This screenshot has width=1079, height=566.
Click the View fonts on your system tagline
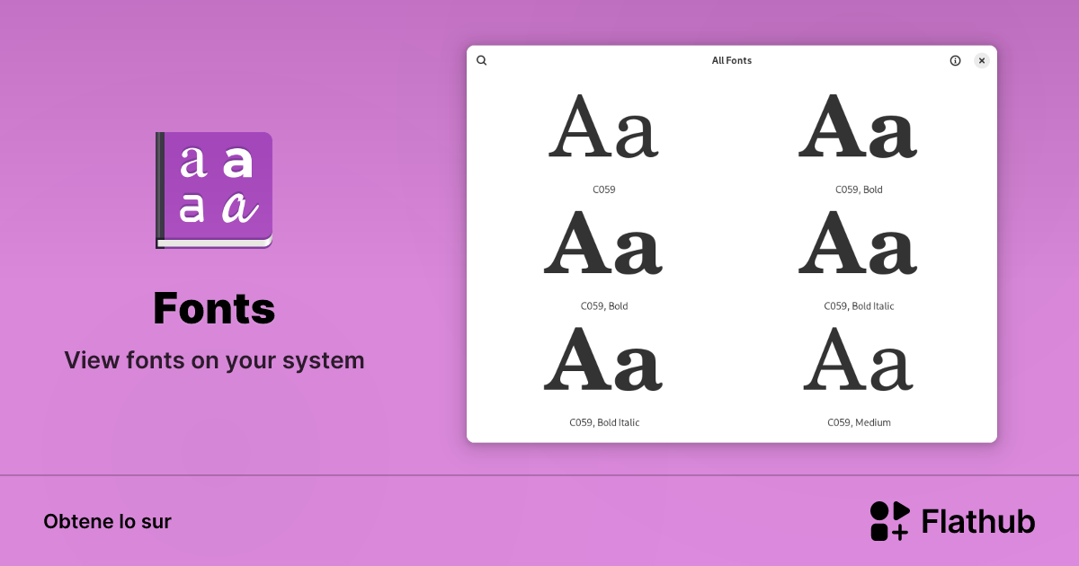coord(214,360)
